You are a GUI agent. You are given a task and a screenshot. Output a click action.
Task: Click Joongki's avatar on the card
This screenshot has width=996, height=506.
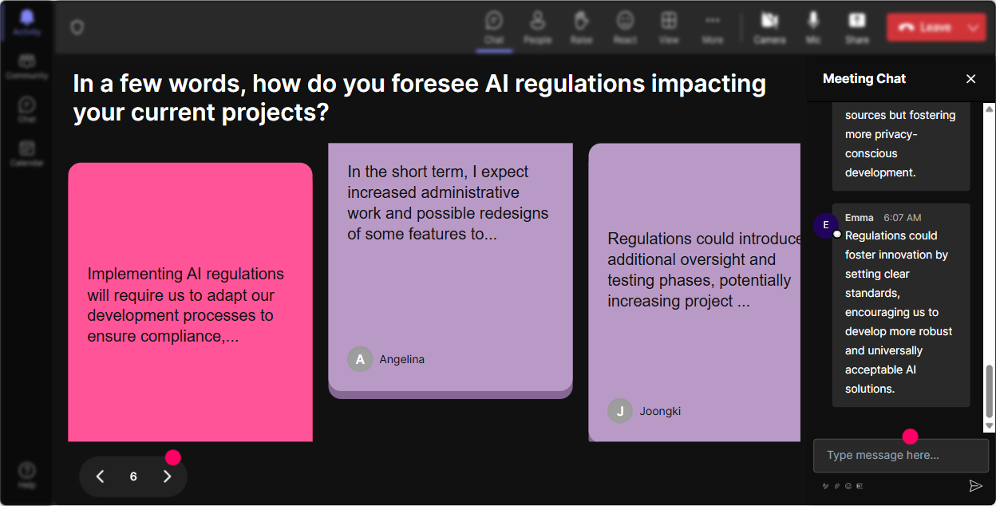[620, 411]
